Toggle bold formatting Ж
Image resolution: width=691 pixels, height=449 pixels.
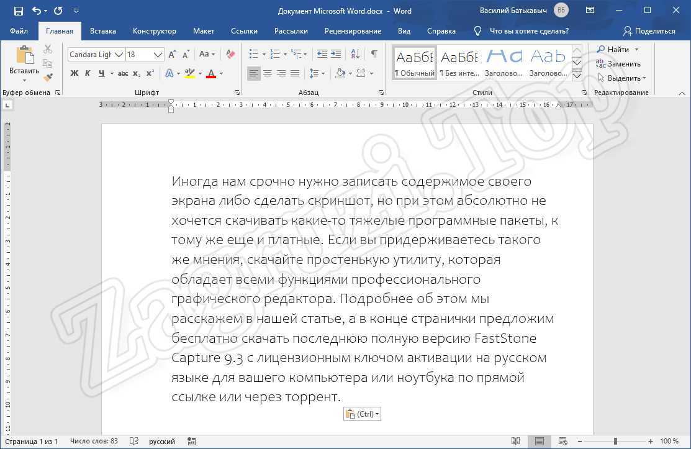tap(75, 73)
